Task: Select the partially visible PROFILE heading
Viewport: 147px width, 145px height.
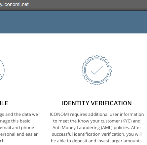Action: (x=4, y=103)
